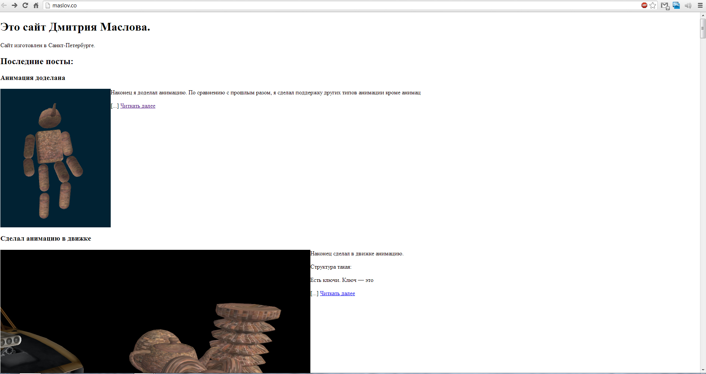This screenshot has height=374, width=706.
Task: Click the robot figure animation thumbnail
Action: [55, 158]
